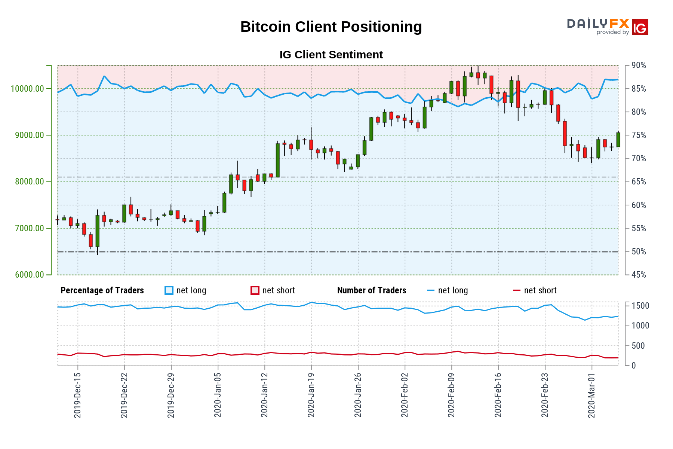Click the 1500 traders axis label

coord(640,306)
